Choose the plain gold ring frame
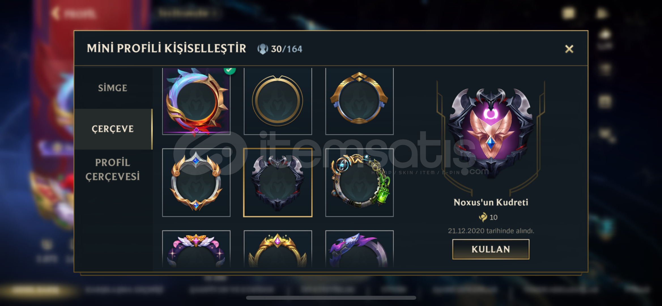 [278, 101]
